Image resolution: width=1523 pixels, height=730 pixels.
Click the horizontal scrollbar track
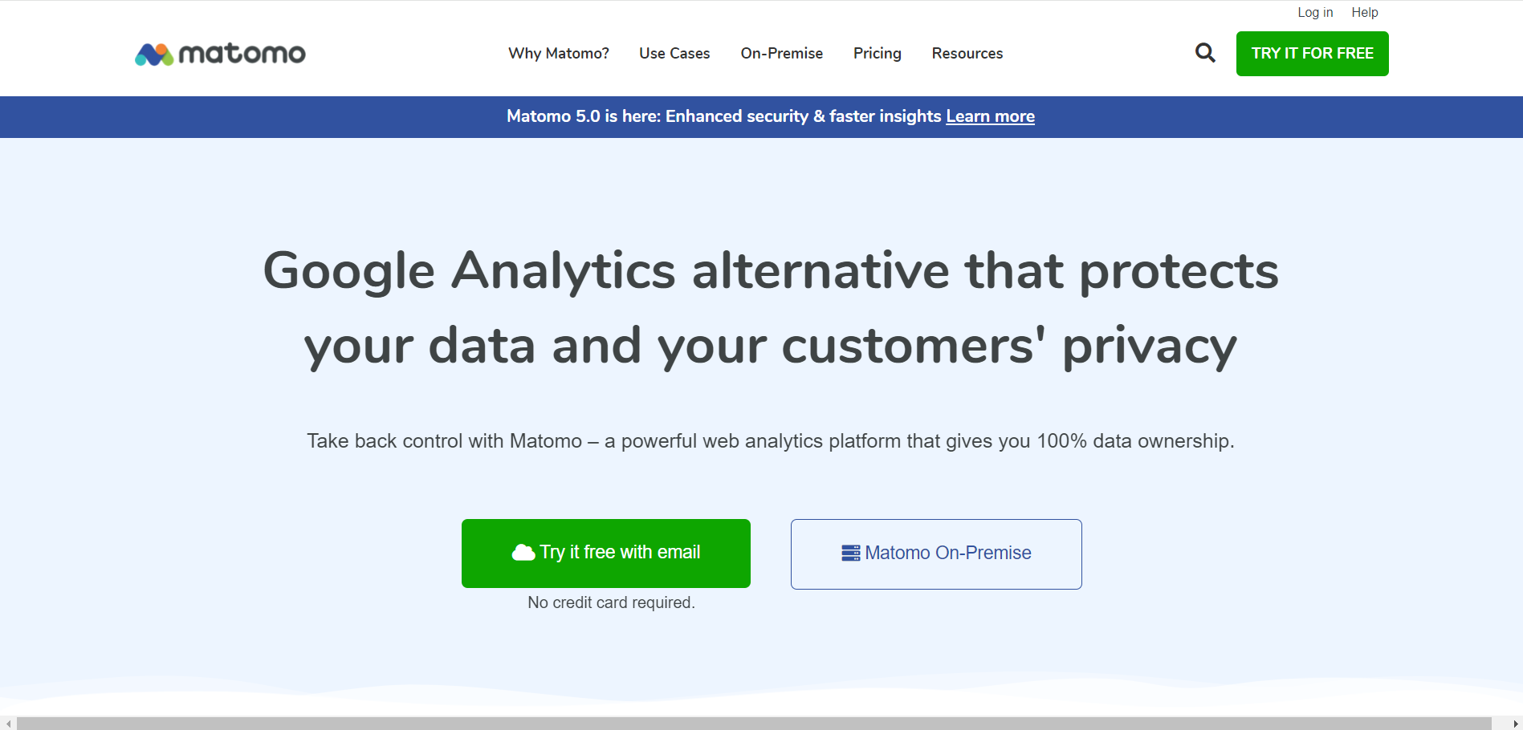[x=755, y=724]
